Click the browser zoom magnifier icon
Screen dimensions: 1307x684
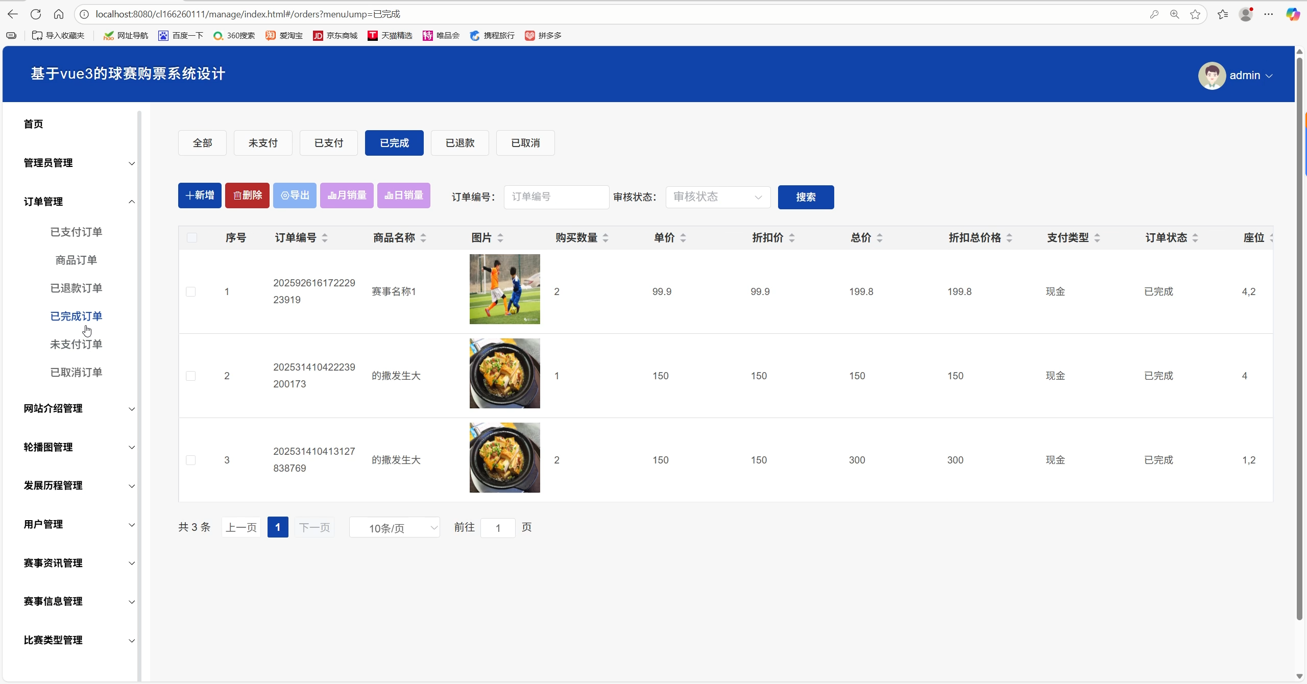pos(1174,14)
